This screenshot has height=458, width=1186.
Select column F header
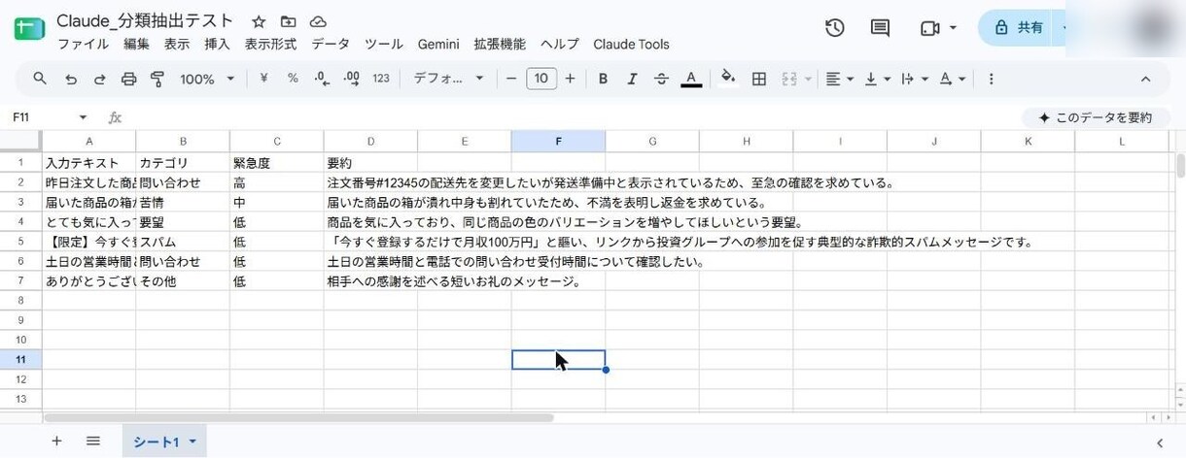point(558,142)
